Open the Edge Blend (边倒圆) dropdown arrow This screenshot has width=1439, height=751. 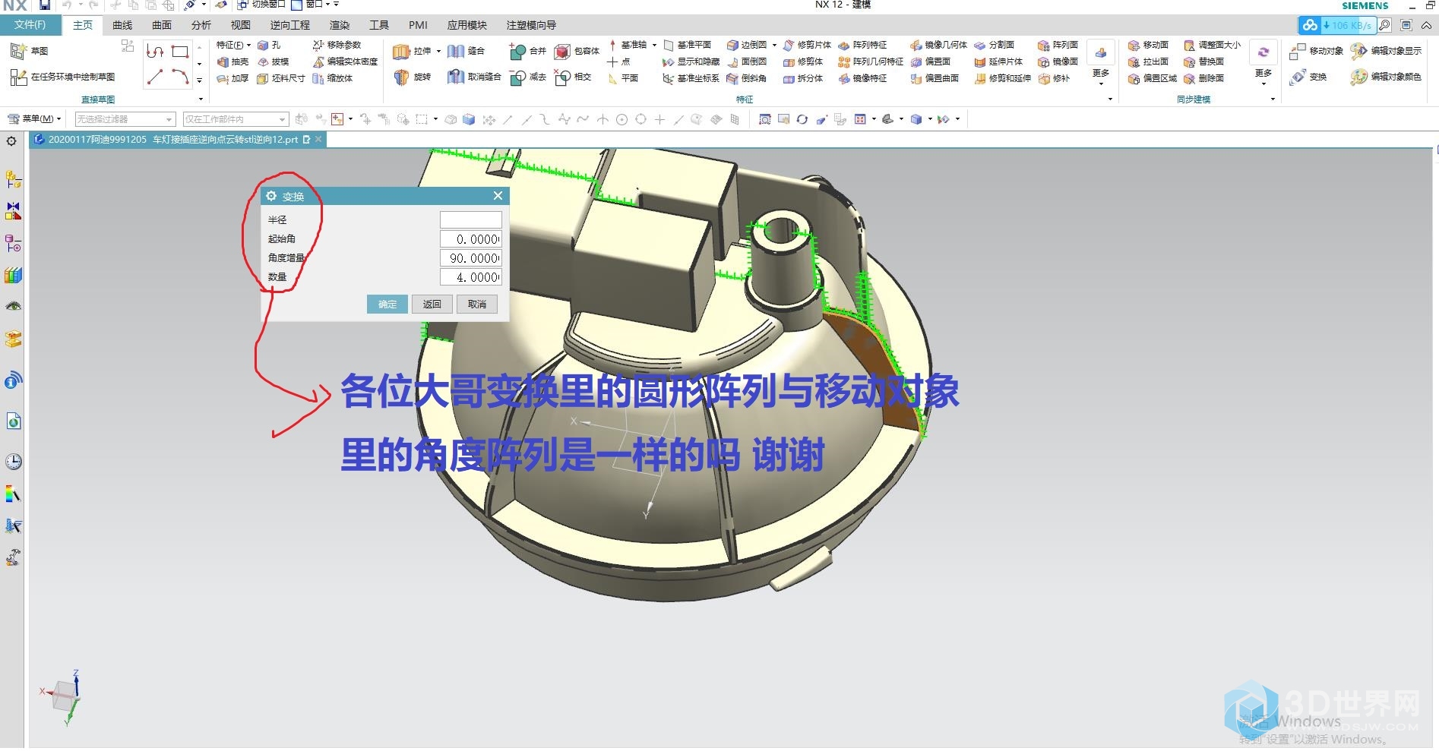(774, 45)
